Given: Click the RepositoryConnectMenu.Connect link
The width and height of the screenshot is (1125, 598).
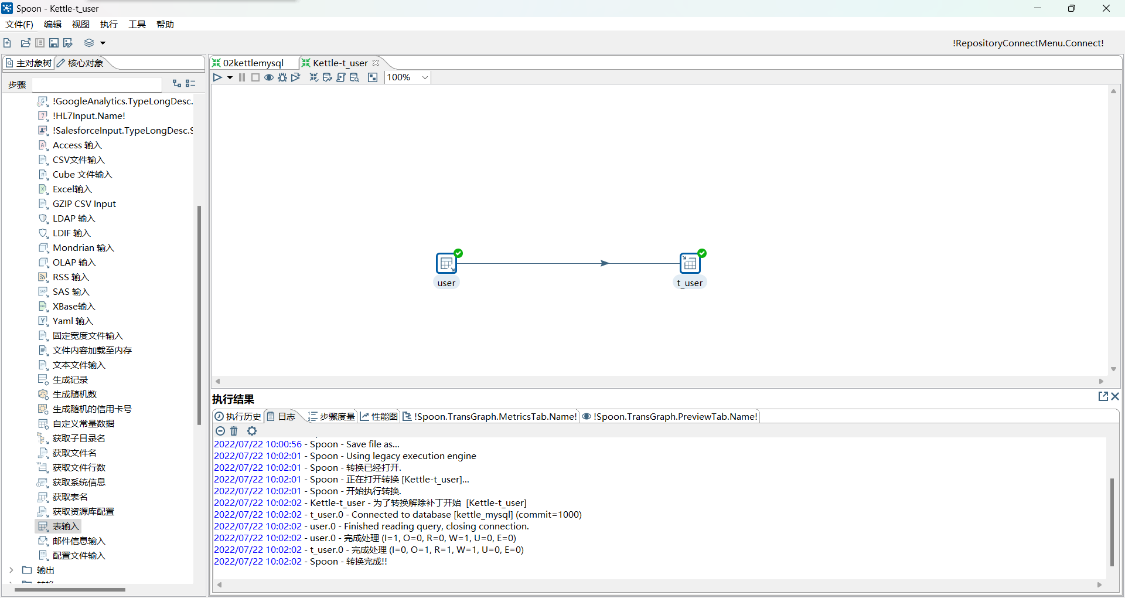Looking at the screenshot, I should point(1028,43).
